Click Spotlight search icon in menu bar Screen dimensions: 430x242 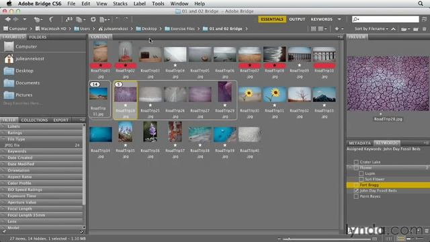421,3
